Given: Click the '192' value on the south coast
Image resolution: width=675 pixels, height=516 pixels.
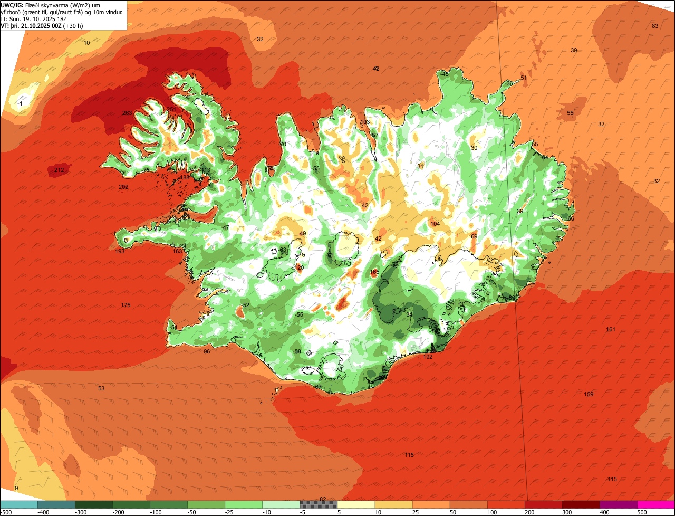Looking at the screenshot, I should coord(428,357).
